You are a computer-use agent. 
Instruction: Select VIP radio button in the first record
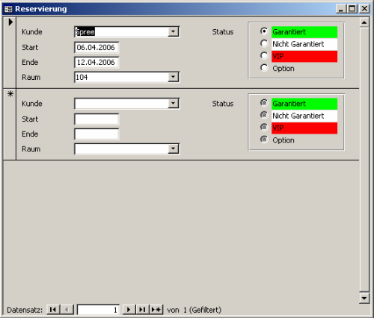pos(264,55)
